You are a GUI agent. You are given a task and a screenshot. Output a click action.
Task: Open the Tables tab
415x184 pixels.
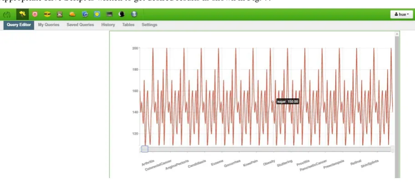(x=128, y=25)
